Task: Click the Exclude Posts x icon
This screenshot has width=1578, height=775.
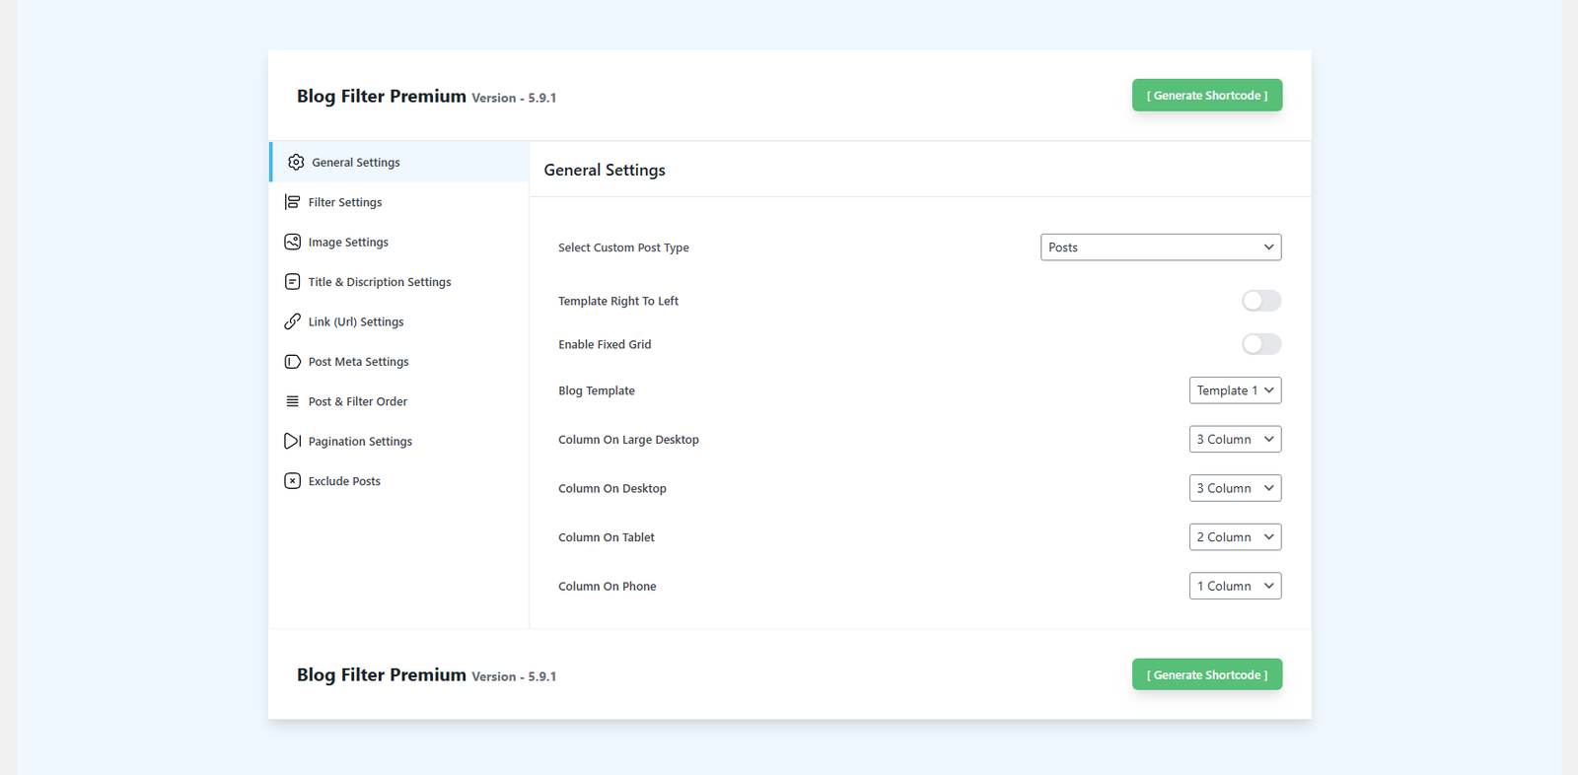Action: tap(292, 481)
